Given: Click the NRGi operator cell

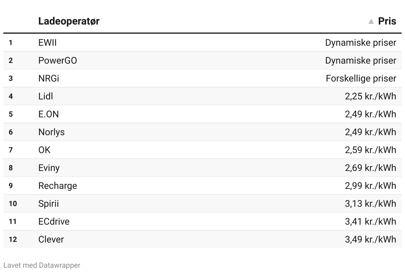Looking at the screenshot, I should [49, 79].
